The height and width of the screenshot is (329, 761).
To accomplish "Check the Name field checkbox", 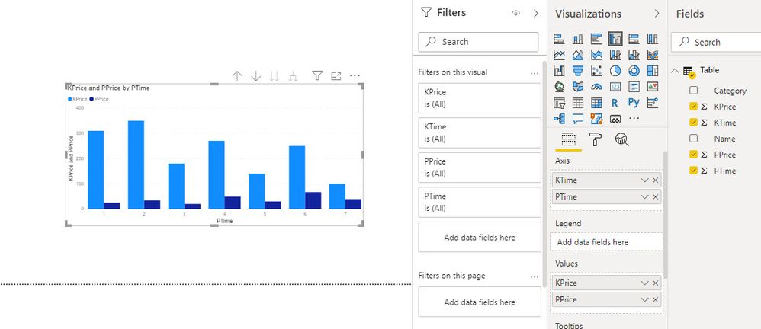I will click(694, 138).
